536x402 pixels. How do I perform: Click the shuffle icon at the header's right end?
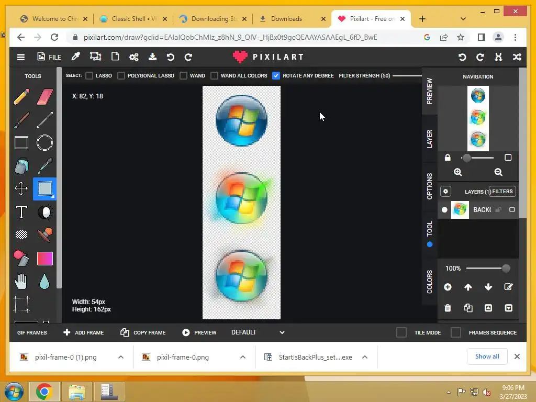click(x=517, y=57)
